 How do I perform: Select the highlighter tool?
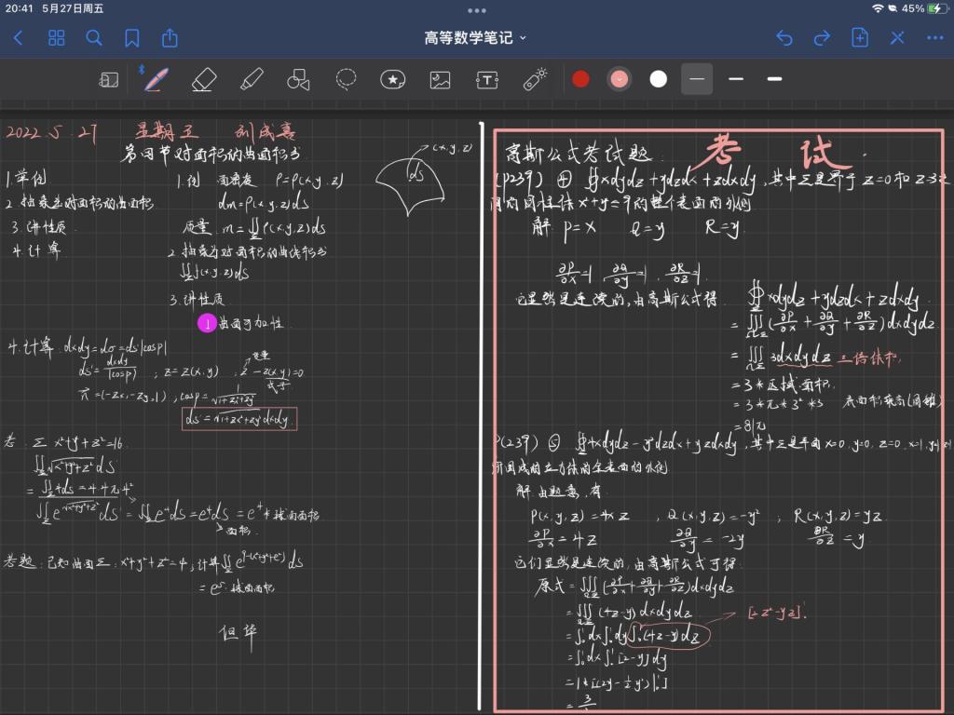[252, 80]
